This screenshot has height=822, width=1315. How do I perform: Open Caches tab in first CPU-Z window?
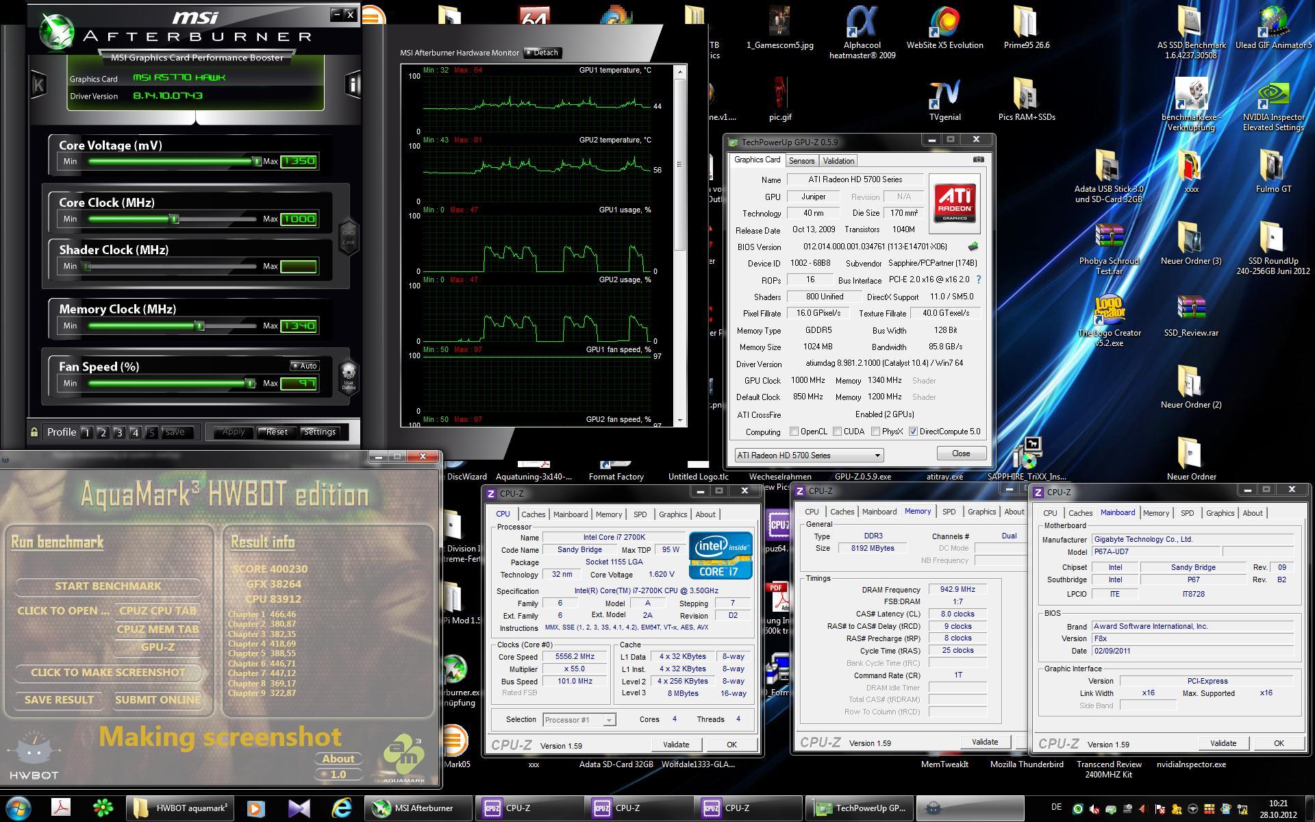click(x=533, y=514)
